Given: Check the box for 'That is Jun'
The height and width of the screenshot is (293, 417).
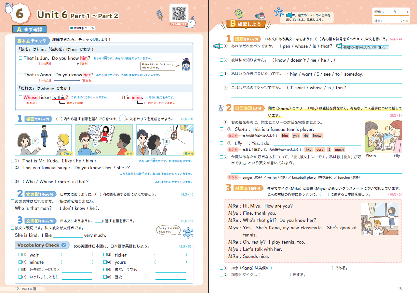Looking at the screenshot, I should coord(20,58).
